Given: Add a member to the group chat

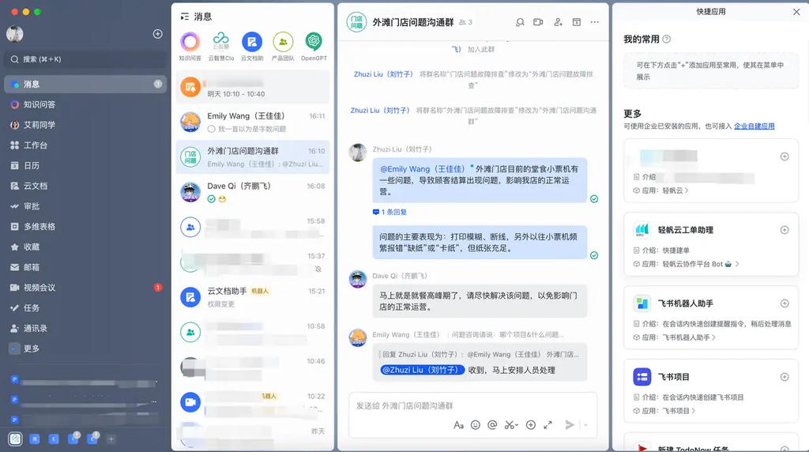Looking at the screenshot, I should tap(558, 22).
